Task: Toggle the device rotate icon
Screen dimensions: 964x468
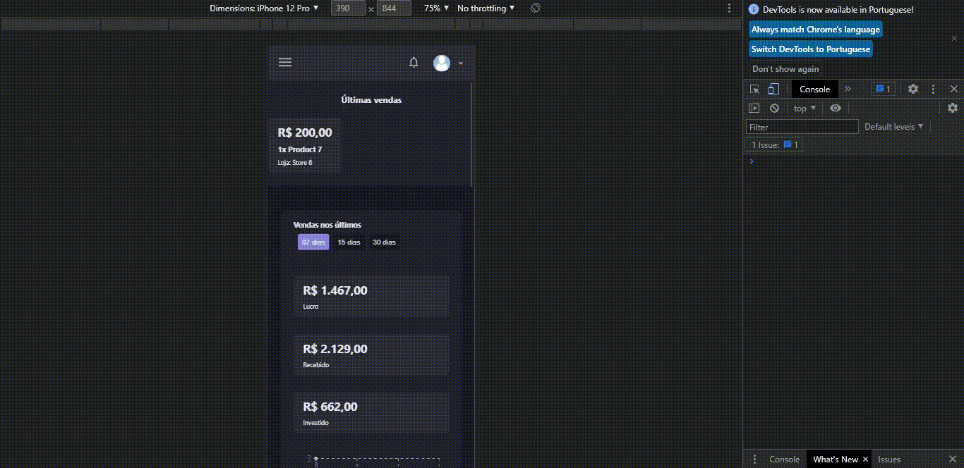Action: 536,8
